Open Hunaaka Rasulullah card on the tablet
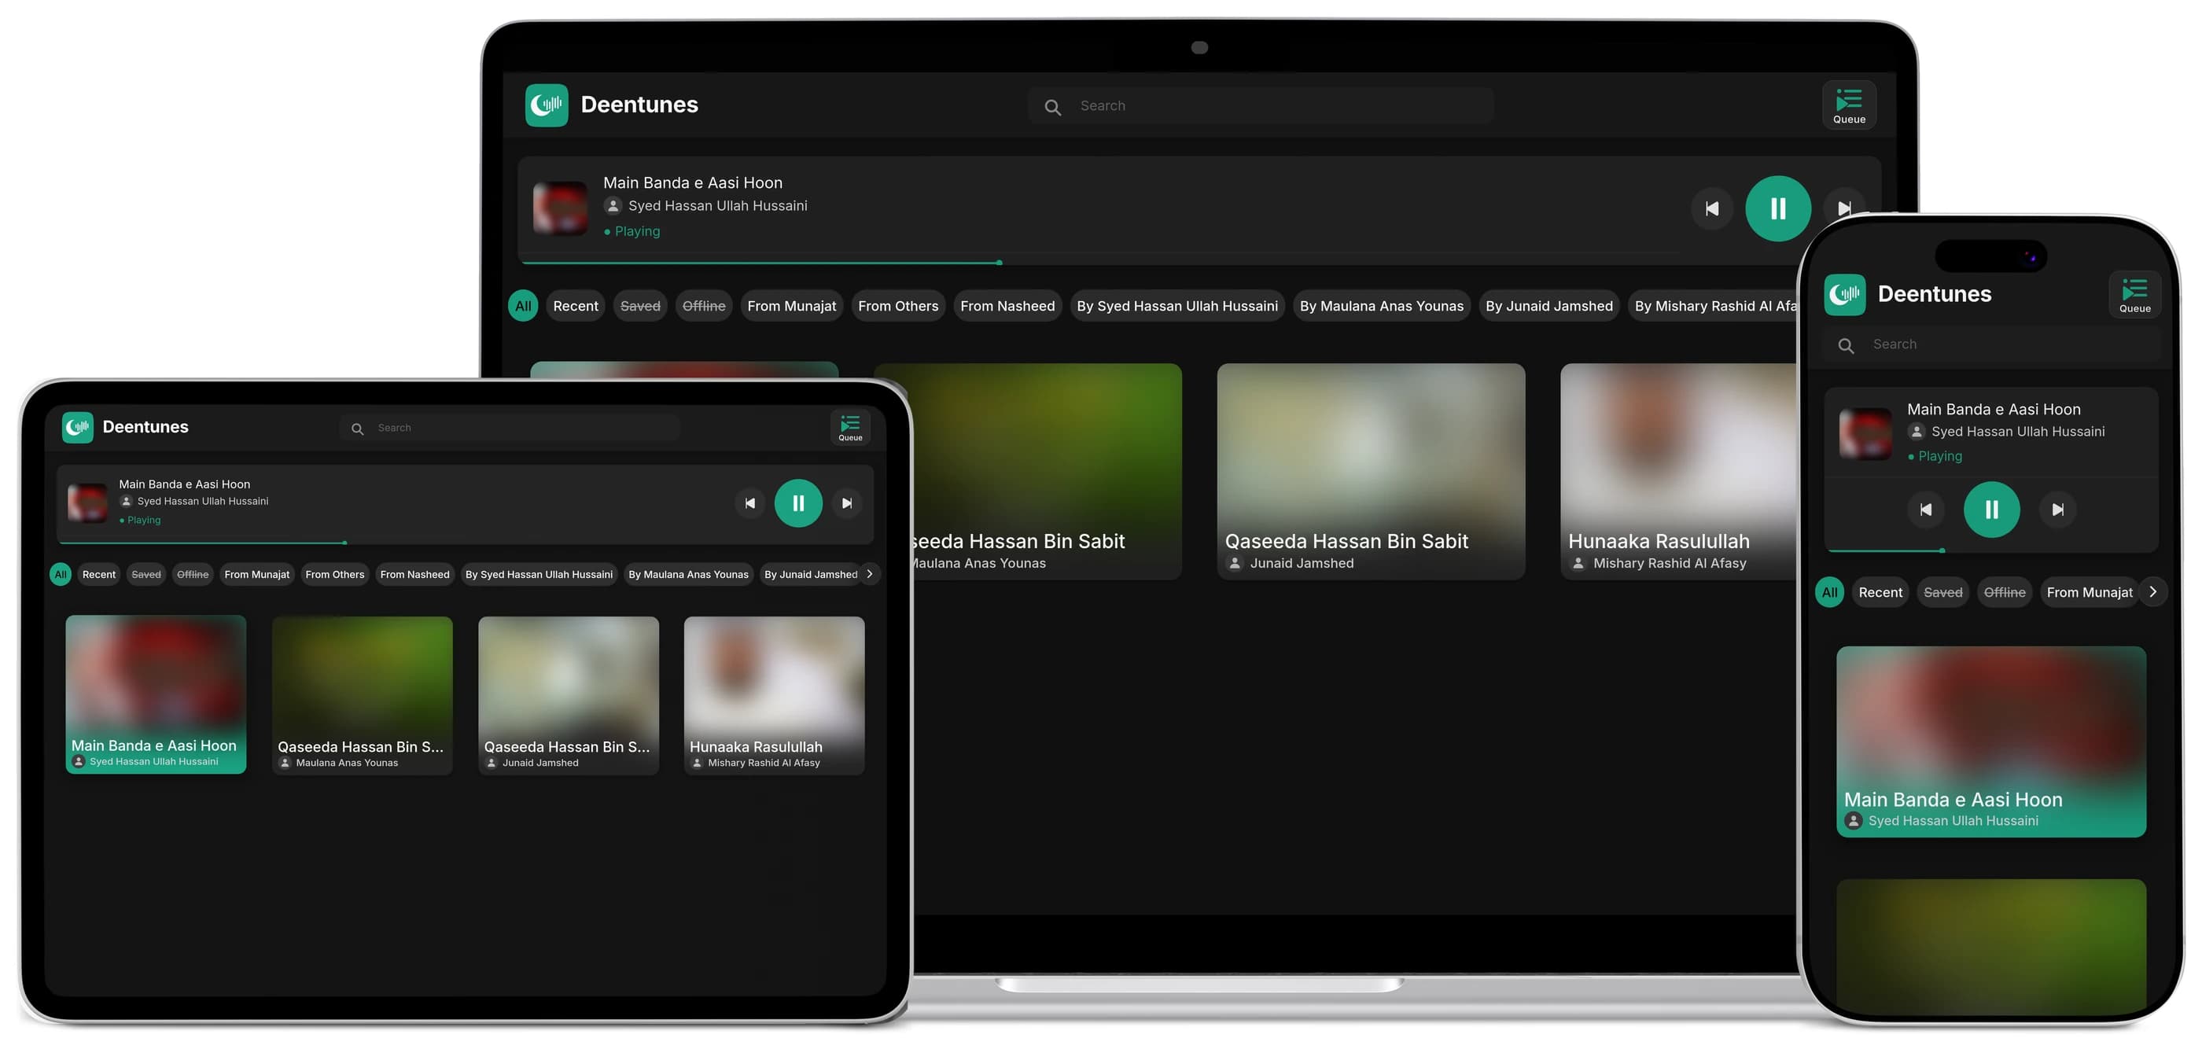 click(774, 695)
